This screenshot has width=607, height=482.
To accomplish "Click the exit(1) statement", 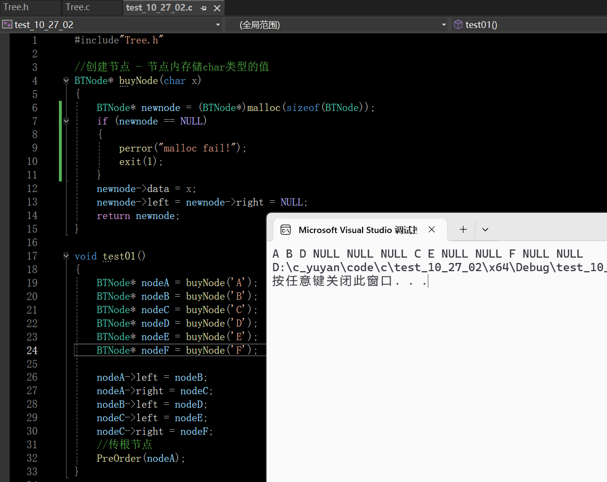I will click(x=141, y=162).
